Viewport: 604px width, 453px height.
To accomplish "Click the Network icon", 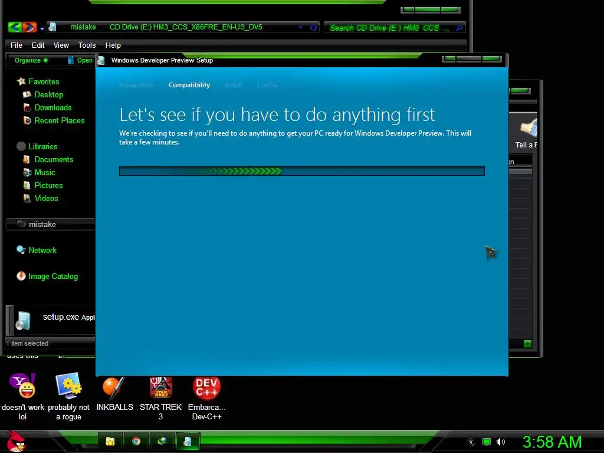I will (x=21, y=250).
